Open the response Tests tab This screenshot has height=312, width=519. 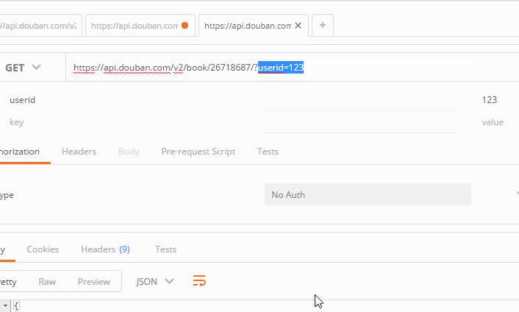166,249
